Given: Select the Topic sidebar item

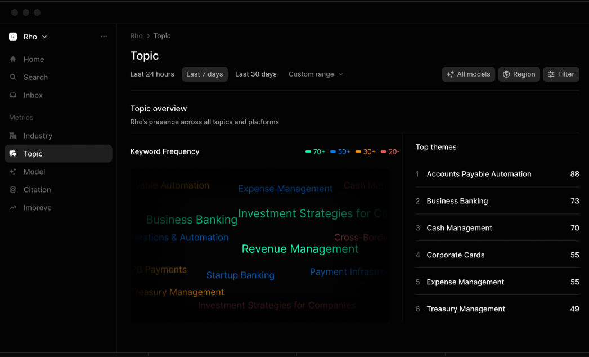Looking at the screenshot, I should point(58,154).
